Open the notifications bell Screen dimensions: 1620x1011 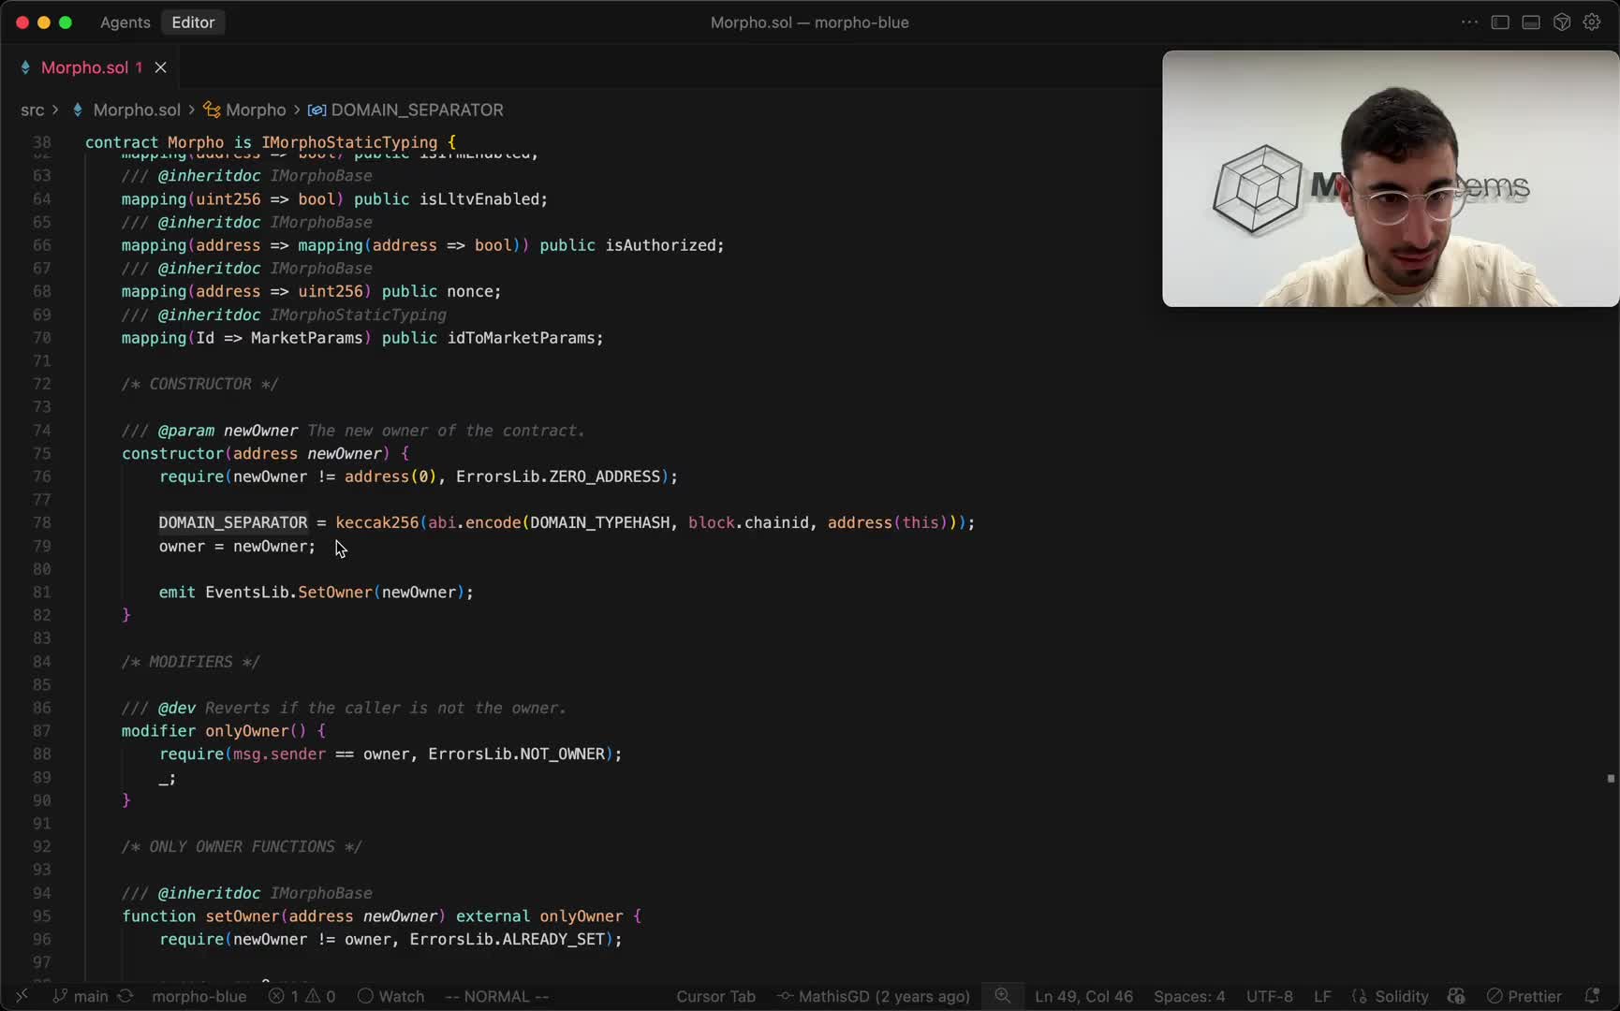pos(1592,996)
